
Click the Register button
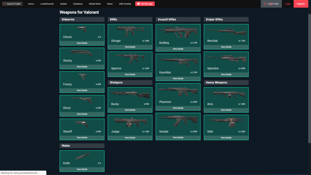(301, 4)
